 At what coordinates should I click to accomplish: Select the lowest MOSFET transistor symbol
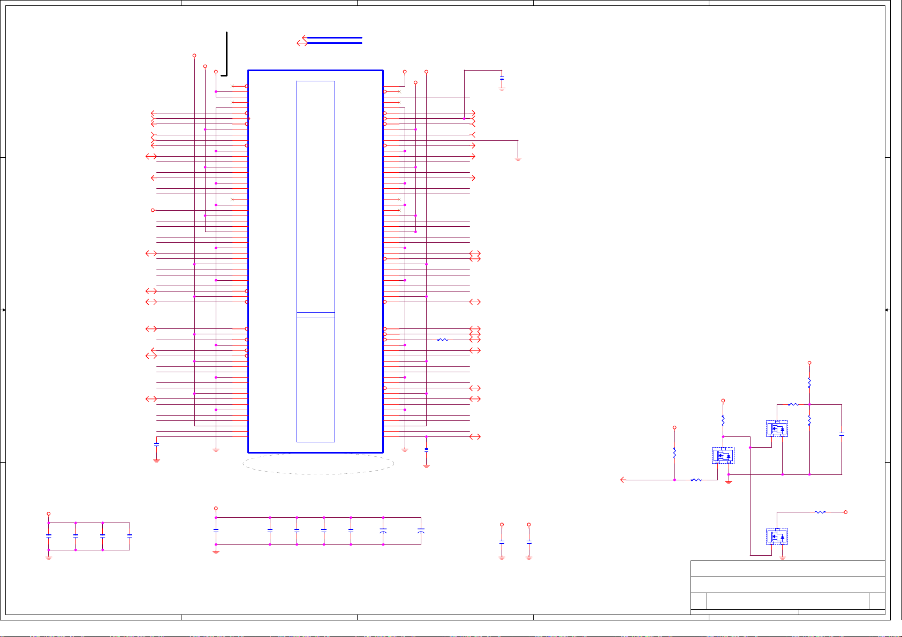[777, 536]
